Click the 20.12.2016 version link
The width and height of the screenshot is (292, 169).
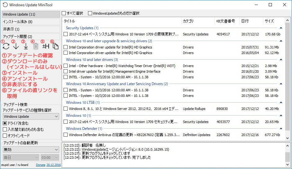point(54,165)
